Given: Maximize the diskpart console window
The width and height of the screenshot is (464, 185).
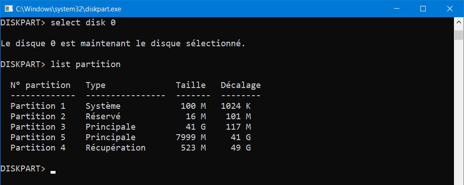Looking at the screenshot, I should click(423, 9).
